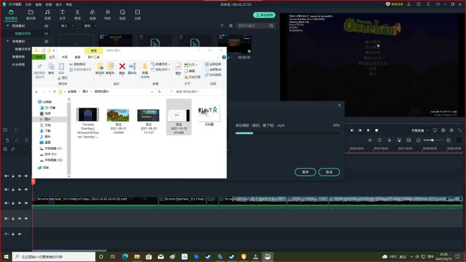Open the 贴纸 elements tab
This screenshot has height=262, width=466.
coord(122,15)
